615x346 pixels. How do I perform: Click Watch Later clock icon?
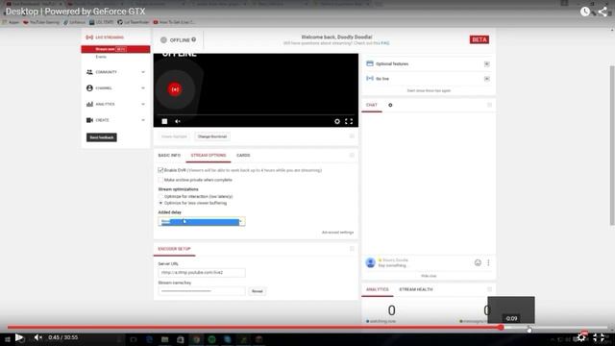[585, 12]
